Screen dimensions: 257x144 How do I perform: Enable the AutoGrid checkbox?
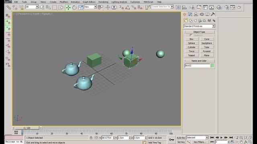pyautogui.click(x=191, y=35)
